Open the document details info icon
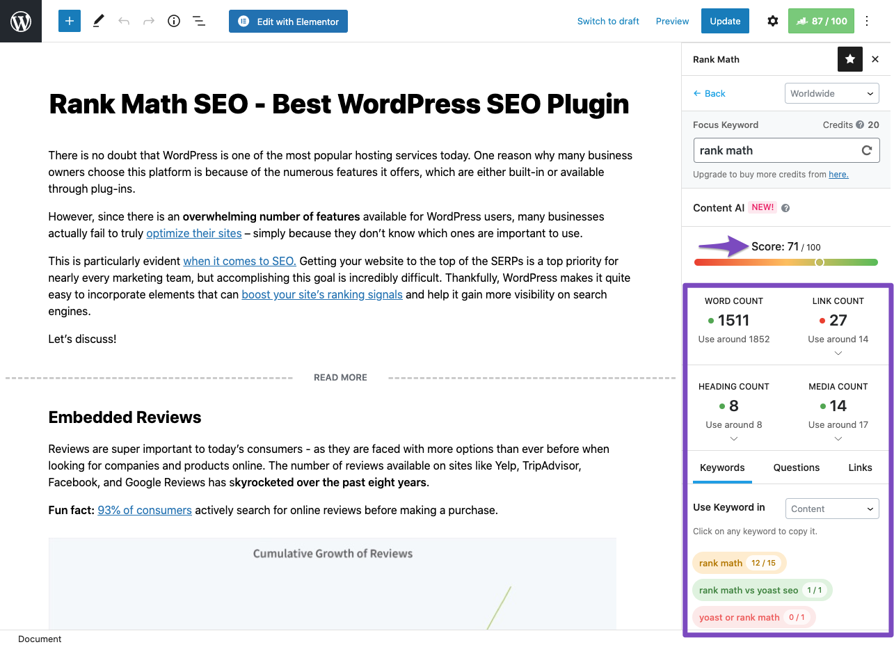 point(174,21)
